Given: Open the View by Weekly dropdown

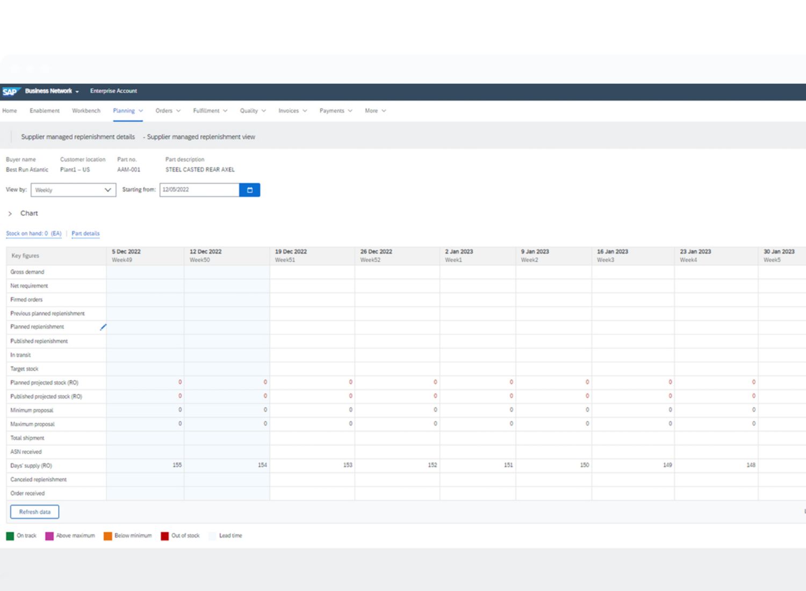Looking at the screenshot, I should pyautogui.click(x=73, y=190).
